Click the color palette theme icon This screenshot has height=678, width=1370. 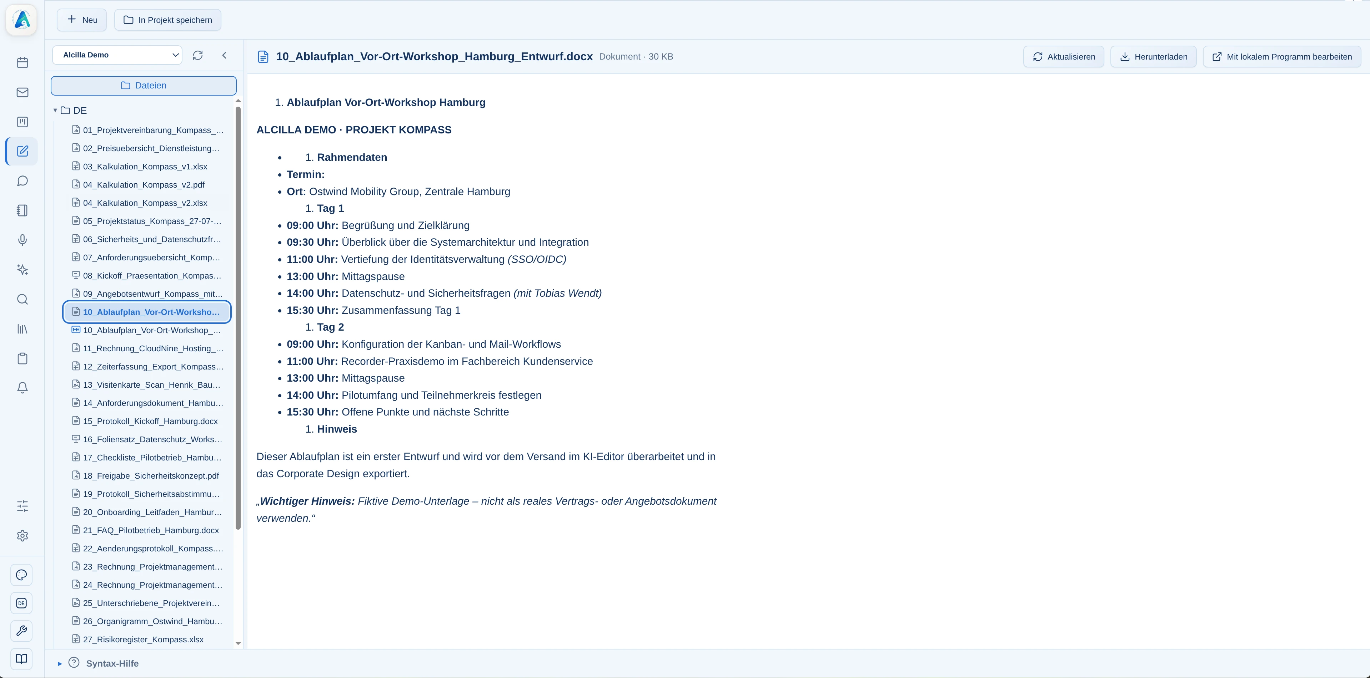pos(22,575)
